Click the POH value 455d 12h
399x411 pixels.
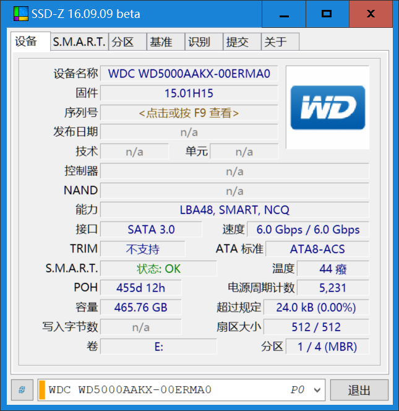click(140, 288)
